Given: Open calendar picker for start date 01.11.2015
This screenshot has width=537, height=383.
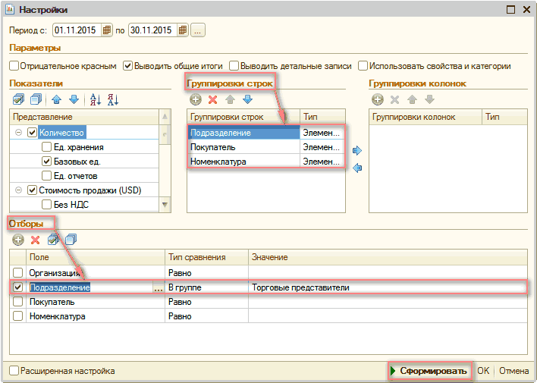Looking at the screenshot, I should pos(107,31).
